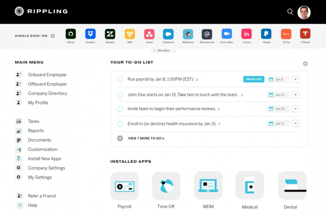Launch the Dropbox app icon
Screen dimensions: 326x217
click(x=90, y=34)
